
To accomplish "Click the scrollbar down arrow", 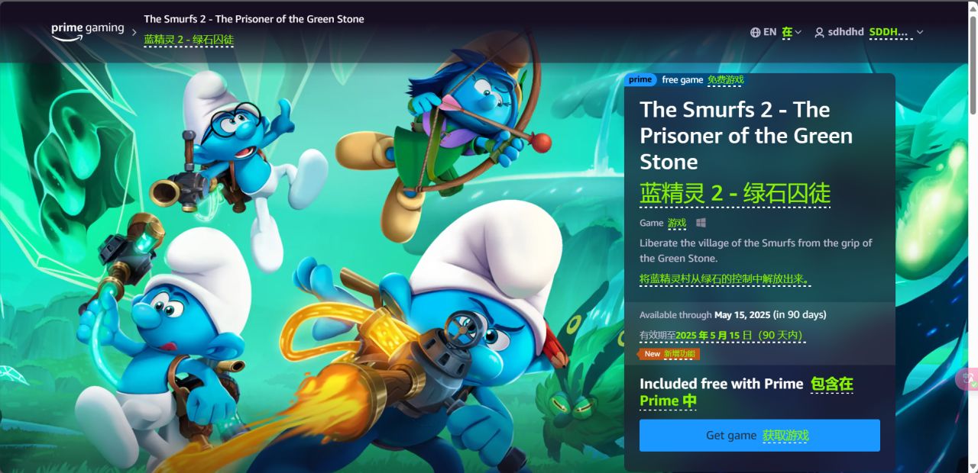I will point(973,465).
